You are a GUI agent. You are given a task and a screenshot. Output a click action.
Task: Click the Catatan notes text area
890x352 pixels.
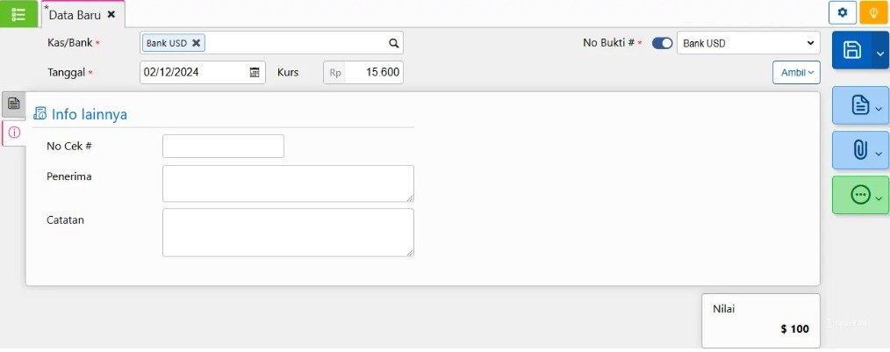(x=288, y=233)
